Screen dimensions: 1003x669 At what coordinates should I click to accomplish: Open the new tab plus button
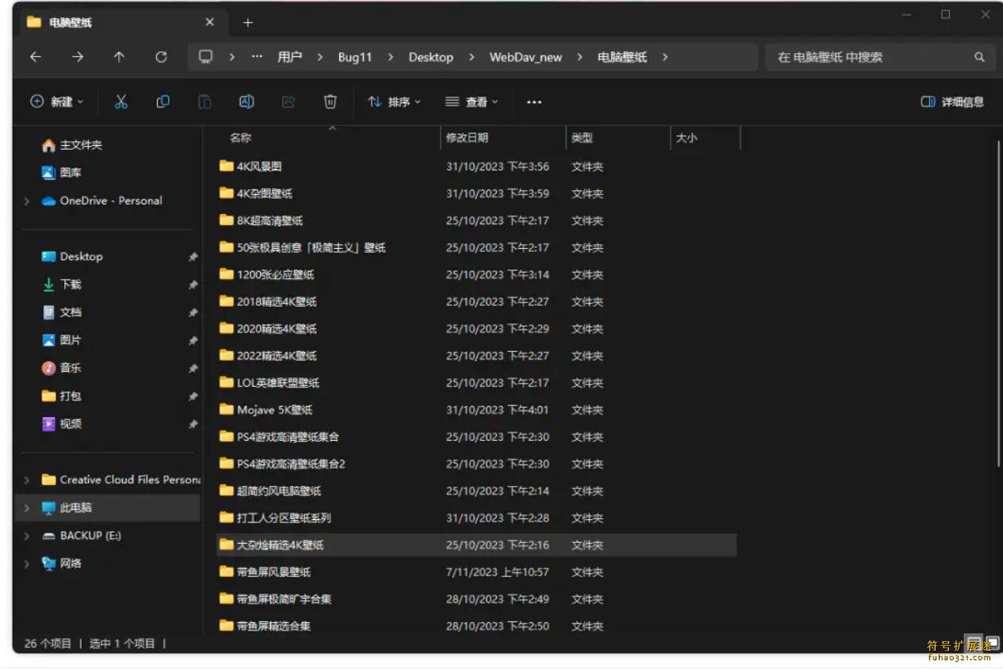pos(248,22)
